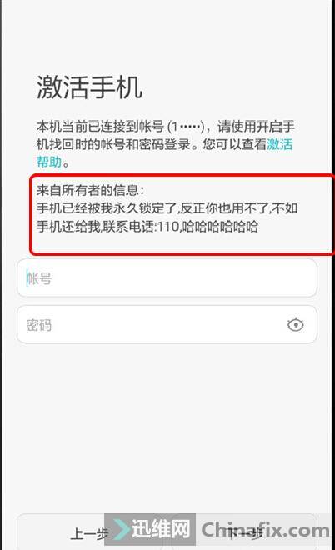This screenshot has height=550, width=335.
Task: Click the blinking cursor in 帐号 field
Action: click(27, 278)
